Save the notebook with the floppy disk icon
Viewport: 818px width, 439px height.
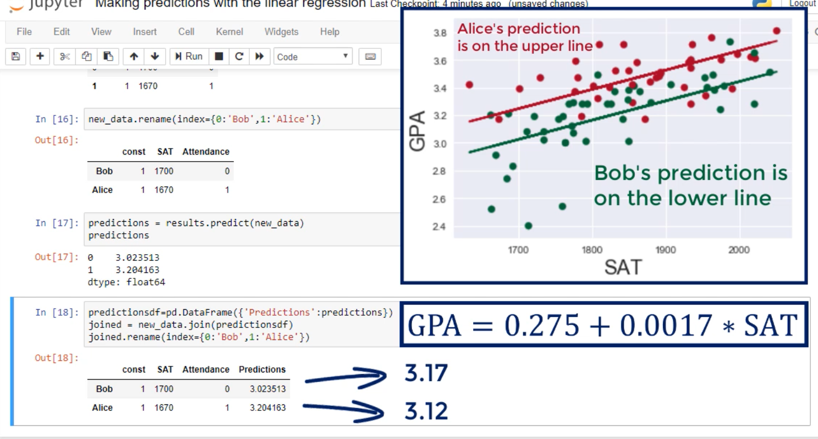click(15, 56)
